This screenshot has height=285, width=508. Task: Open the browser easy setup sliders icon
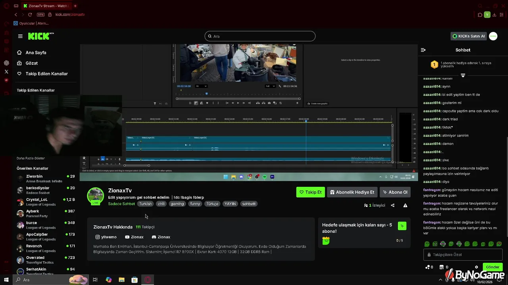tap(501, 15)
